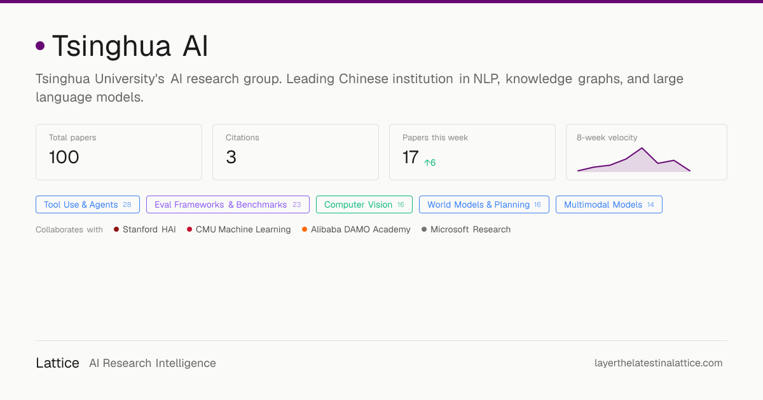
Task: Click the Alibaba DAMO Academy orange dot
Action: [x=305, y=229]
